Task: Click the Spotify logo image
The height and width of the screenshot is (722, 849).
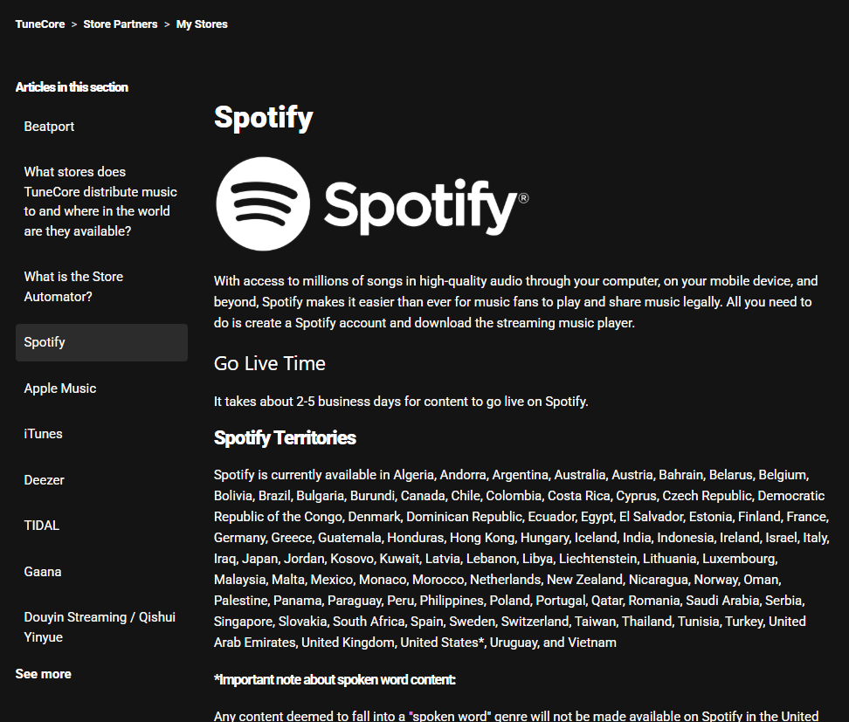Action: coord(371,203)
